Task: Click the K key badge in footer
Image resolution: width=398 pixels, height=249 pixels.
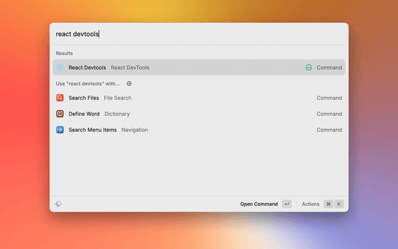Action: pos(339,204)
